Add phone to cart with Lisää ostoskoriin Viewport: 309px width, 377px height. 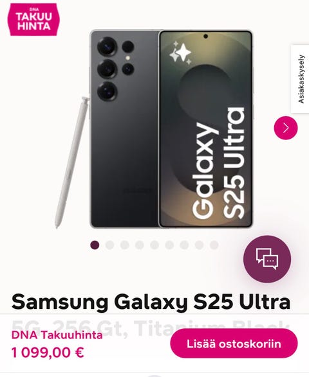pos(234,344)
